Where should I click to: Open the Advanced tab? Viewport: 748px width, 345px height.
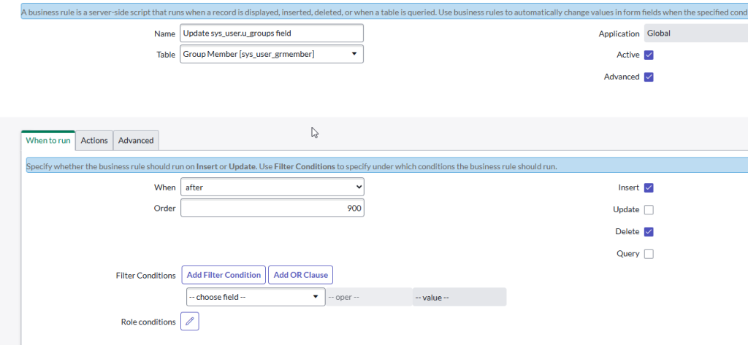136,141
